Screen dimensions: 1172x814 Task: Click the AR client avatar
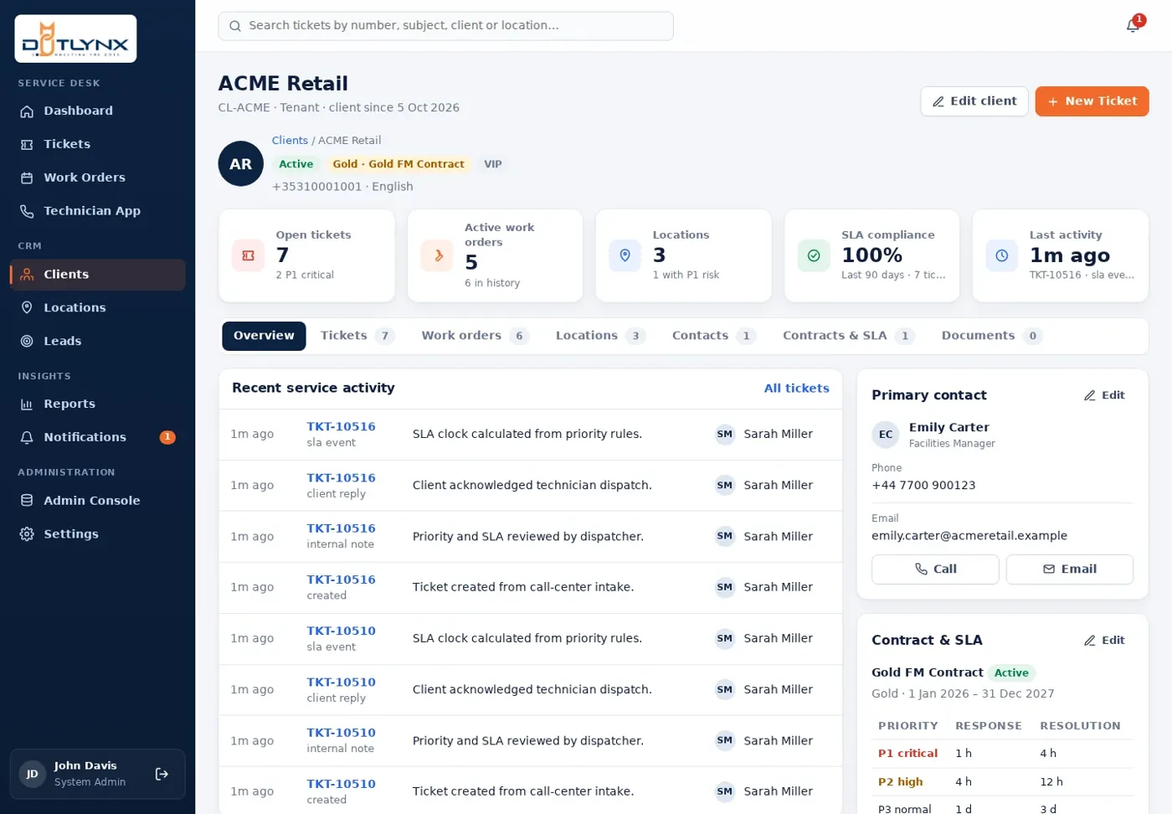click(x=241, y=164)
